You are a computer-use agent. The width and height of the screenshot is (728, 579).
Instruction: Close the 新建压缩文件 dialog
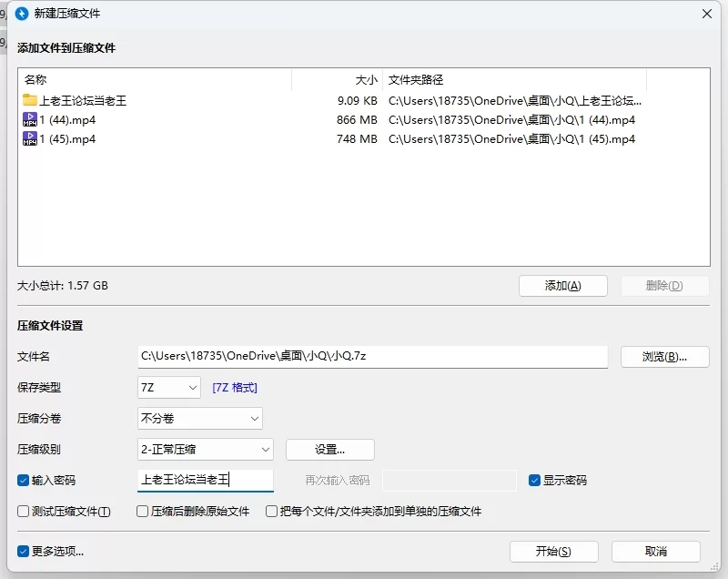(x=707, y=14)
